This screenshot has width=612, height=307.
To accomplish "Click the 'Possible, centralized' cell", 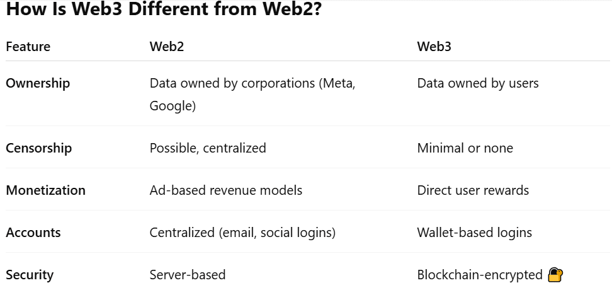I will point(208,148).
